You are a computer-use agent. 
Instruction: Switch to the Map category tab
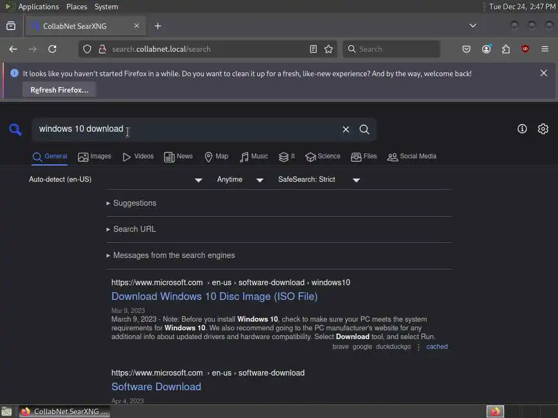pyautogui.click(x=216, y=156)
